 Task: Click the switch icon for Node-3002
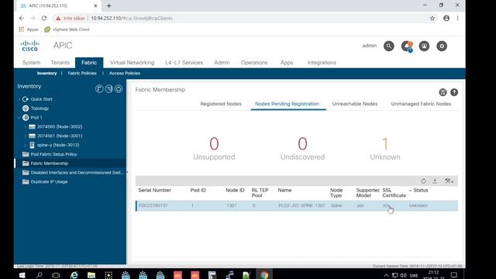[32, 126]
